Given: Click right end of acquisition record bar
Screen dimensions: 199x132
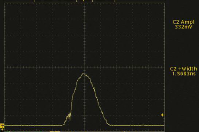Looking at the screenshot, I should [x=115, y=1].
